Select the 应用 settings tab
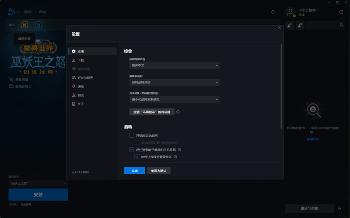This screenshot has height=218, width=350. point(92,51)
